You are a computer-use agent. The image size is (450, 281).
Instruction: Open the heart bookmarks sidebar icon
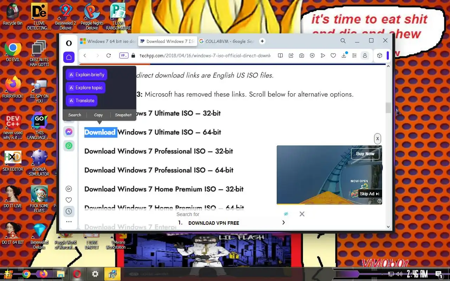click(x=69, y=200)
